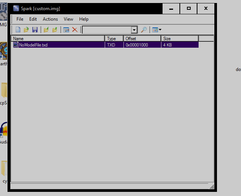The image size is (241, 196).
Task: Rename the entry with the rename icon
Action: coord(66,30)
